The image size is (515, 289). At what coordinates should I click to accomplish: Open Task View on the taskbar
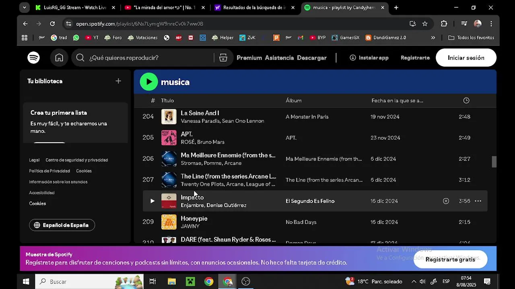pos(152,281)
